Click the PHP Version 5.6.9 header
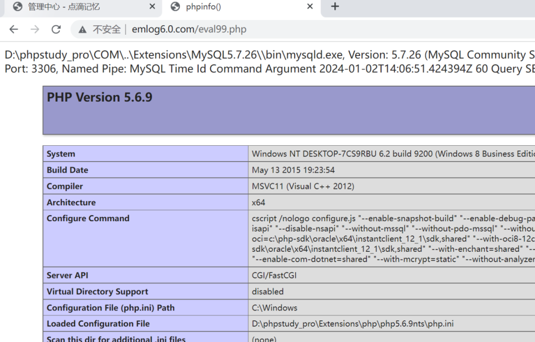The width and height of the screenshot is (535, 342). [x=99, y=97]
